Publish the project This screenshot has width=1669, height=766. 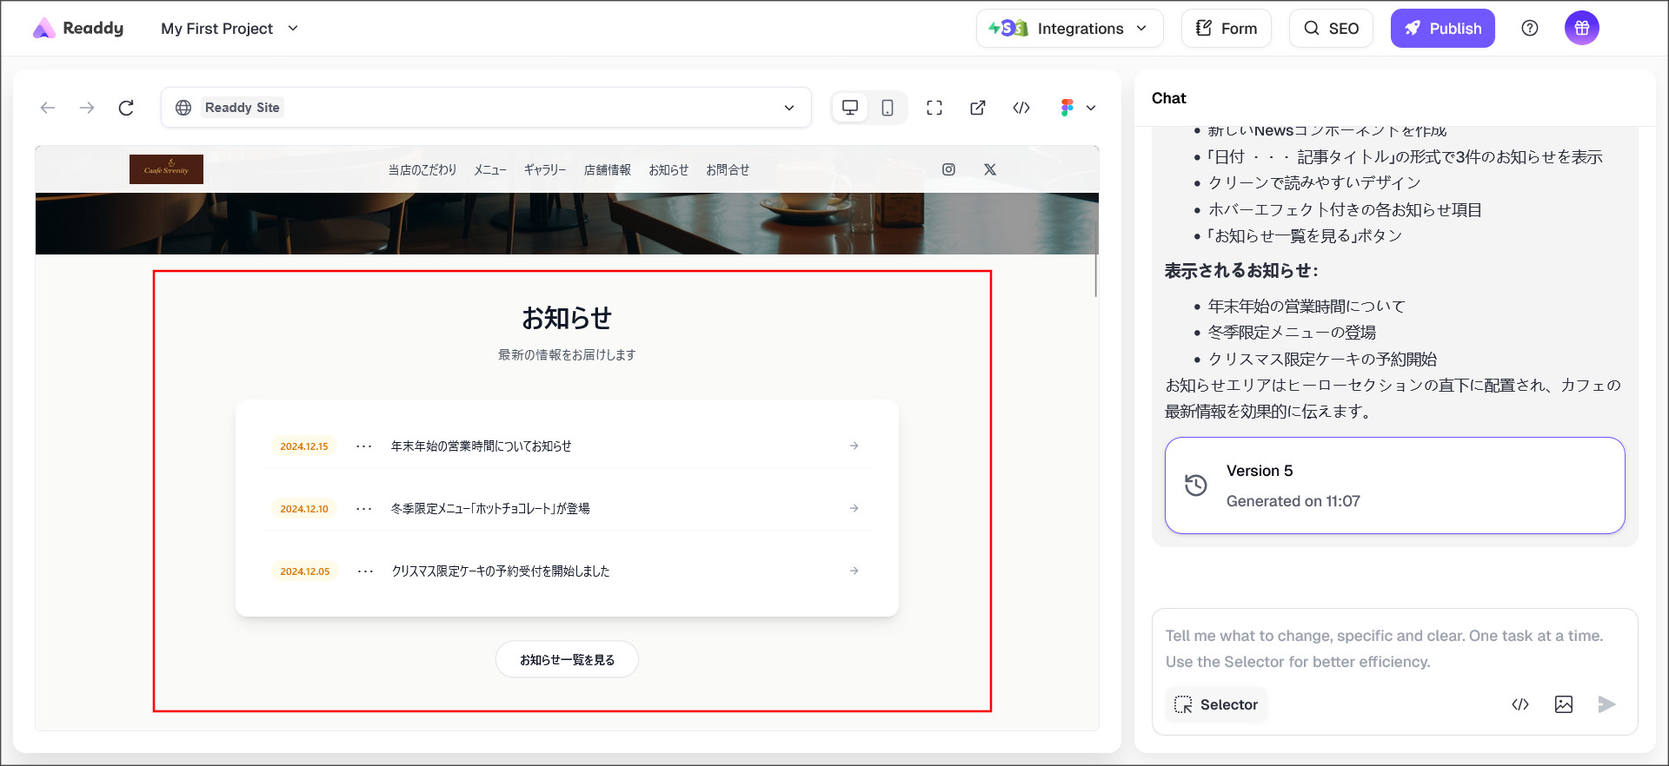(1442, 29)
